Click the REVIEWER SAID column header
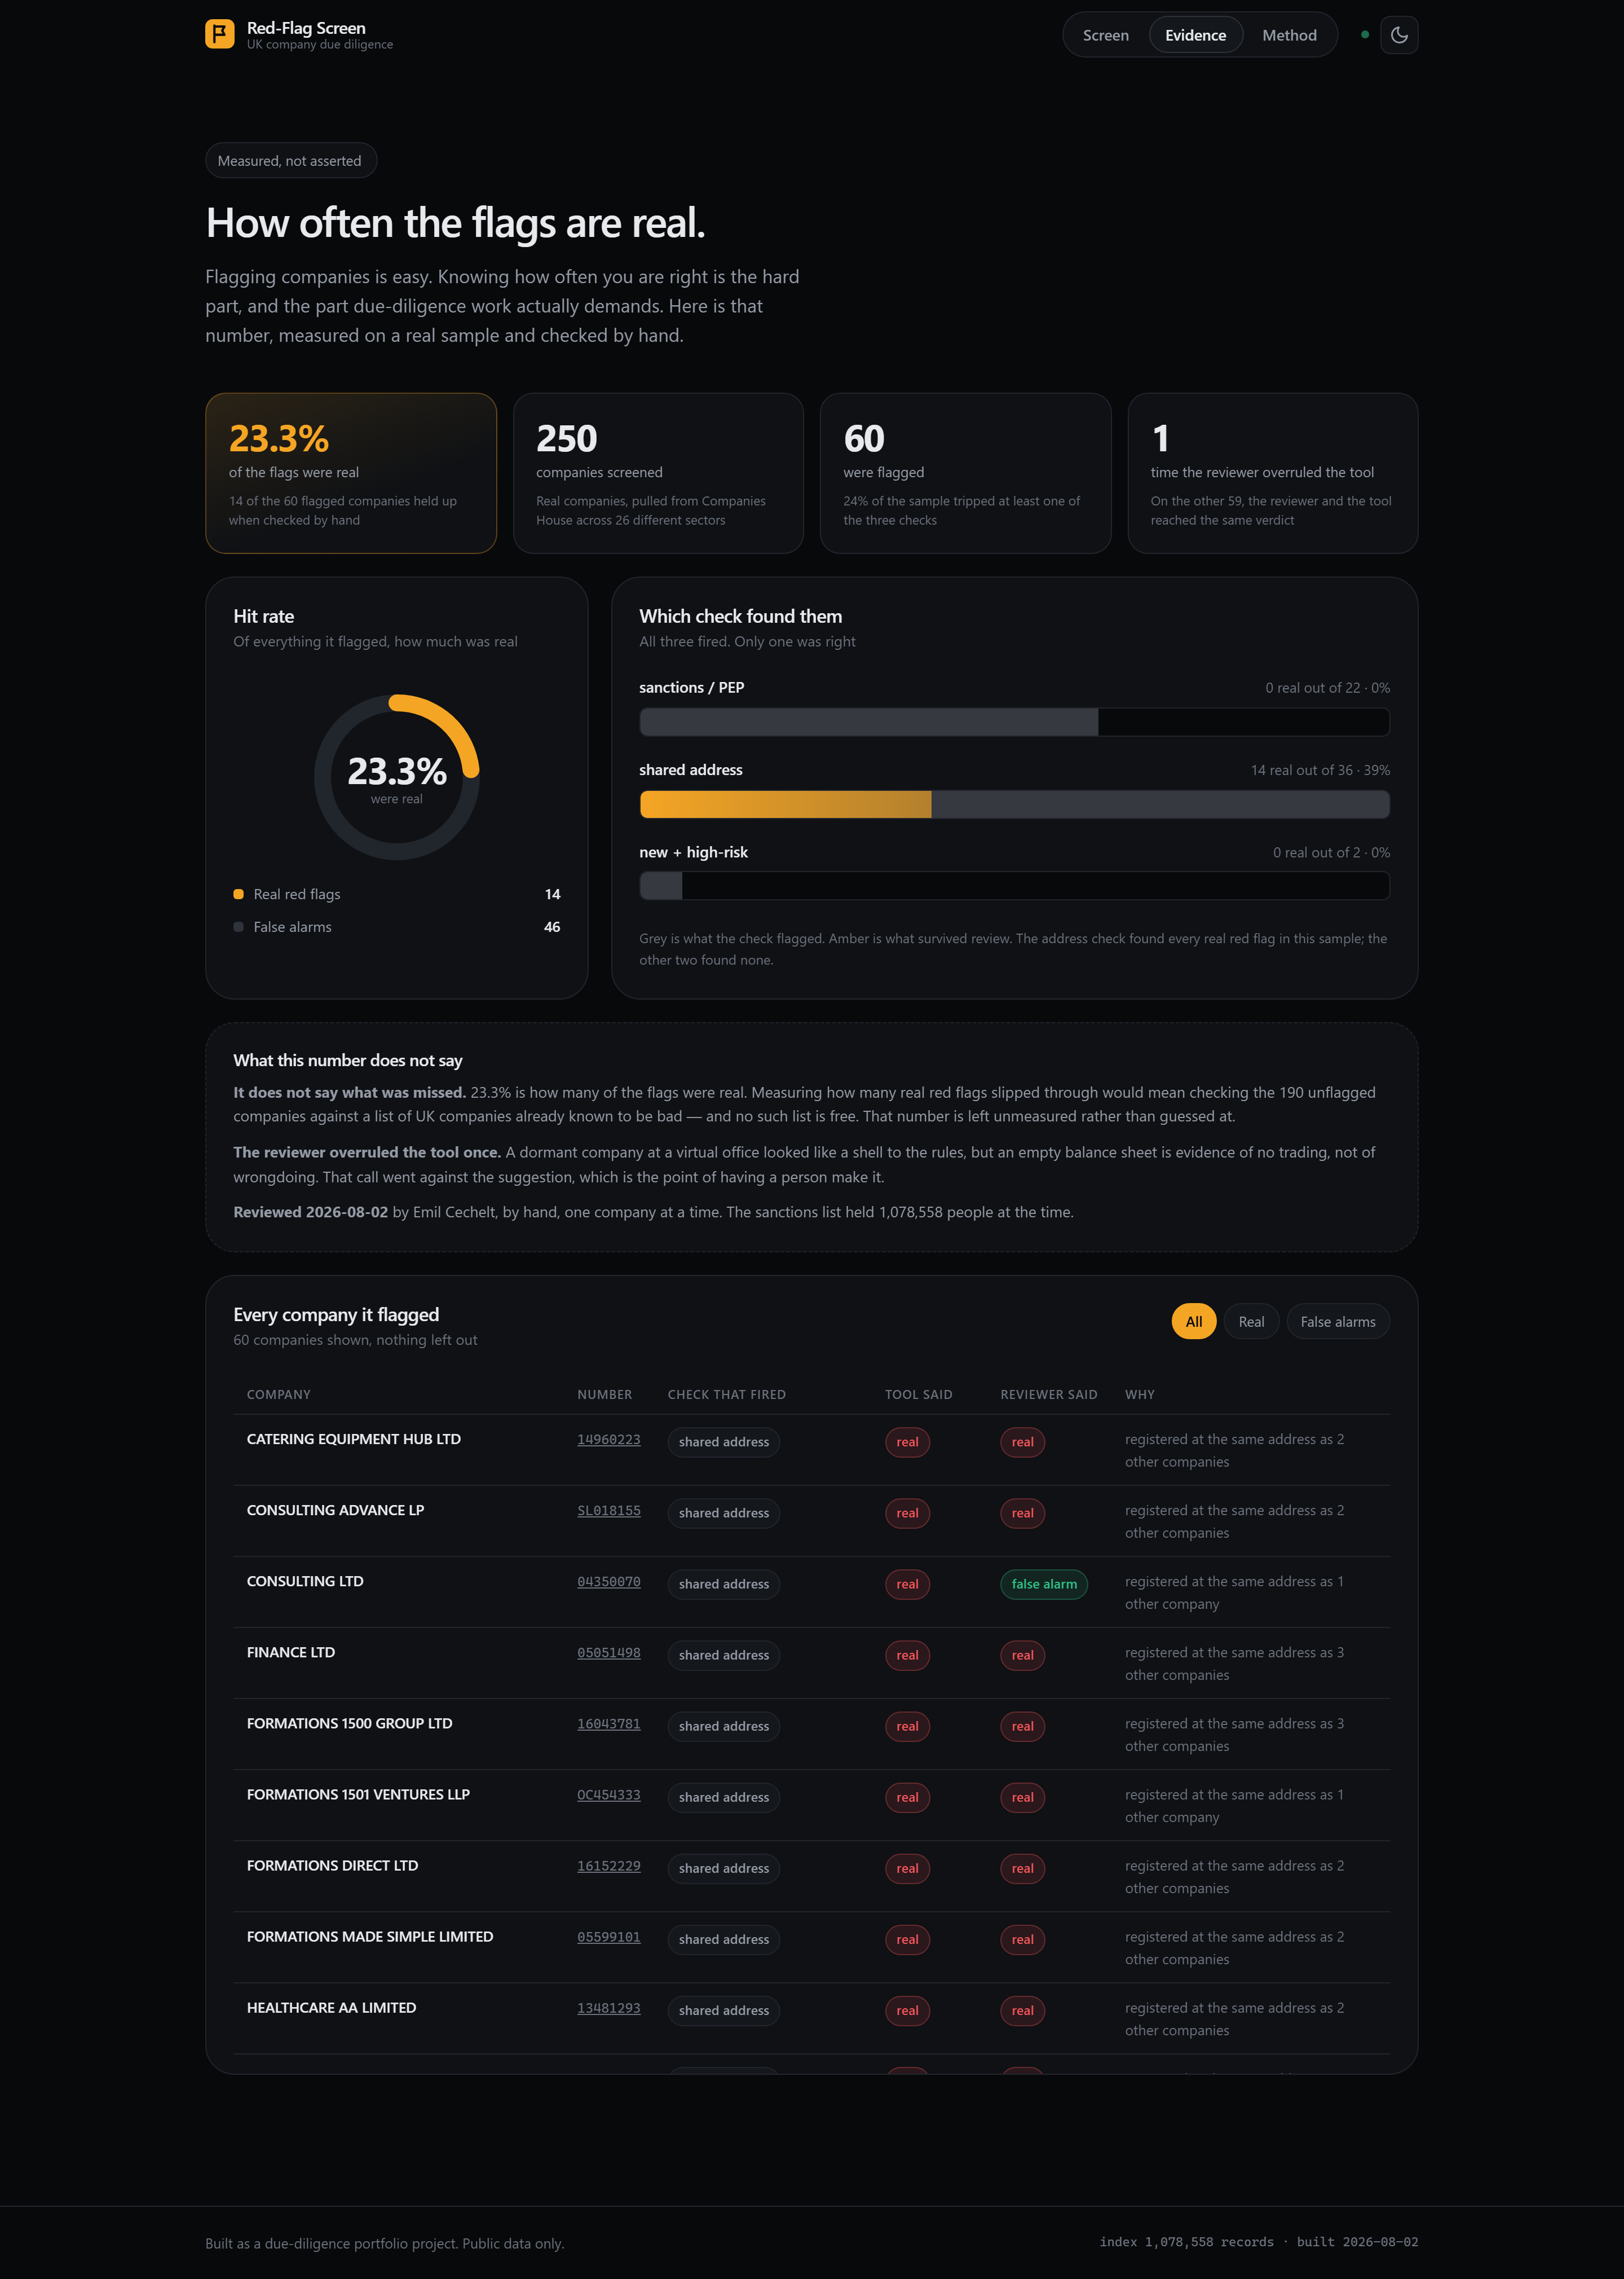The width and height of the screenshot is (1624, 2279). (1049, 1394)
